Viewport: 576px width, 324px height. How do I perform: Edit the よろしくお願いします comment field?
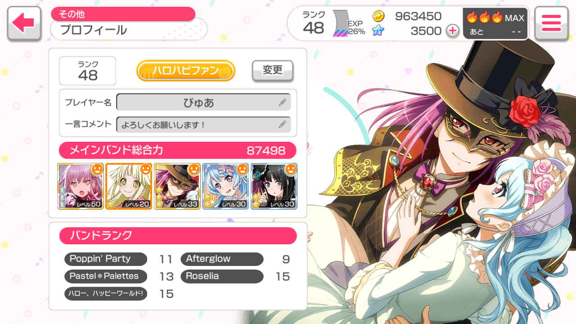(x=203, y=125)
